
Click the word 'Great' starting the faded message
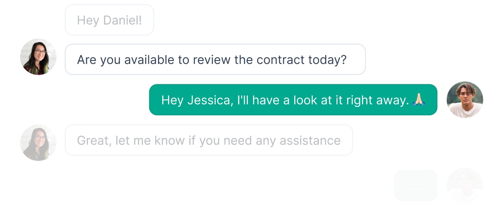point(92,140)
